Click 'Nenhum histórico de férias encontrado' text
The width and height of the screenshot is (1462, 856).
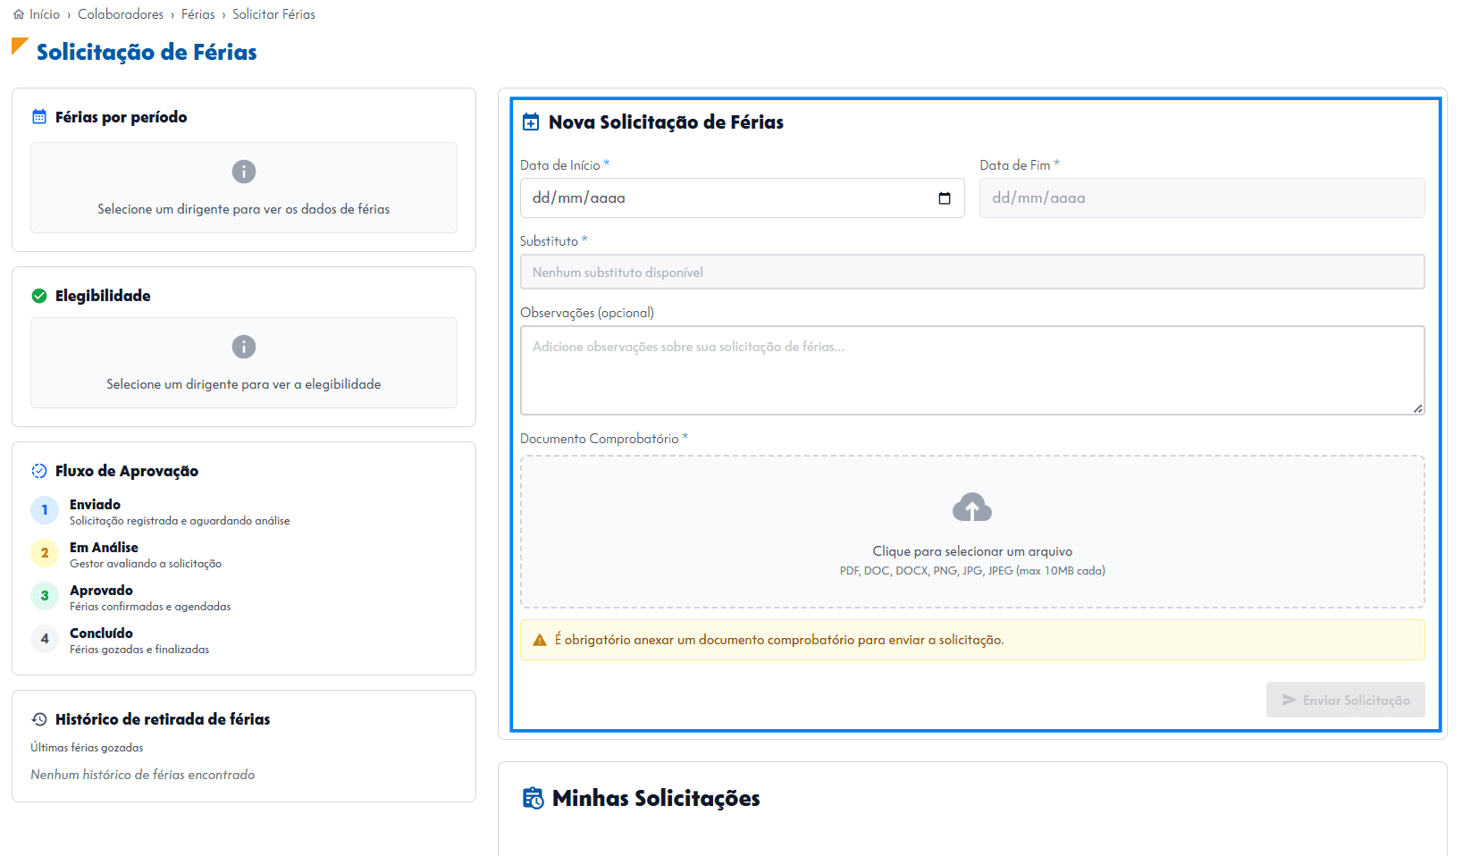143,775
